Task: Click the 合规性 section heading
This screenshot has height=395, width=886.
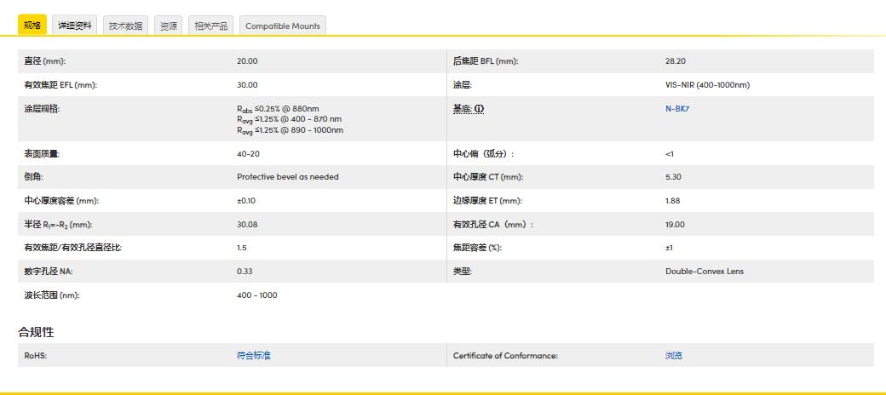Action: click(x=36, y=331)
